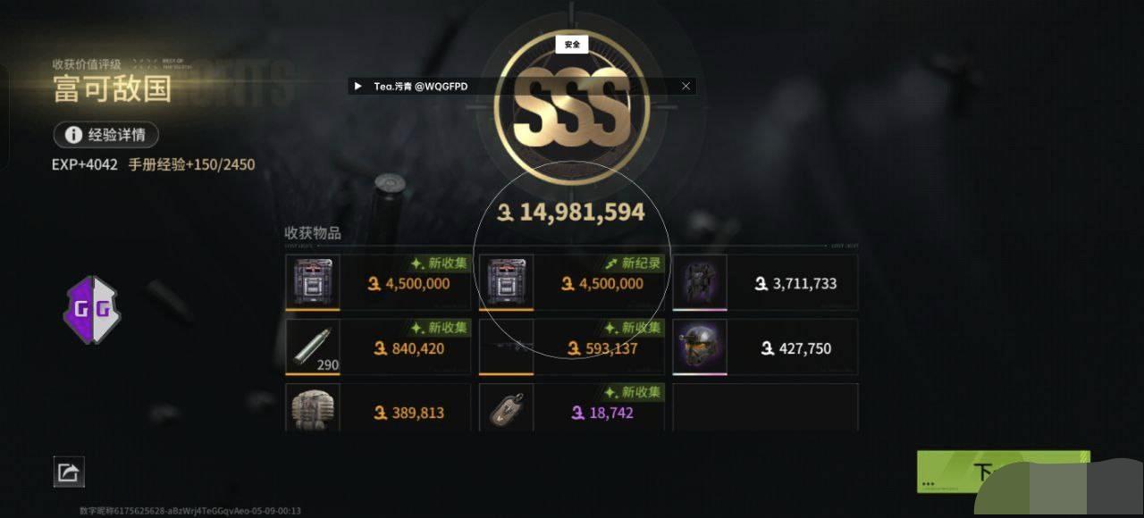Click the 收获物品 section header

point(313,233)
